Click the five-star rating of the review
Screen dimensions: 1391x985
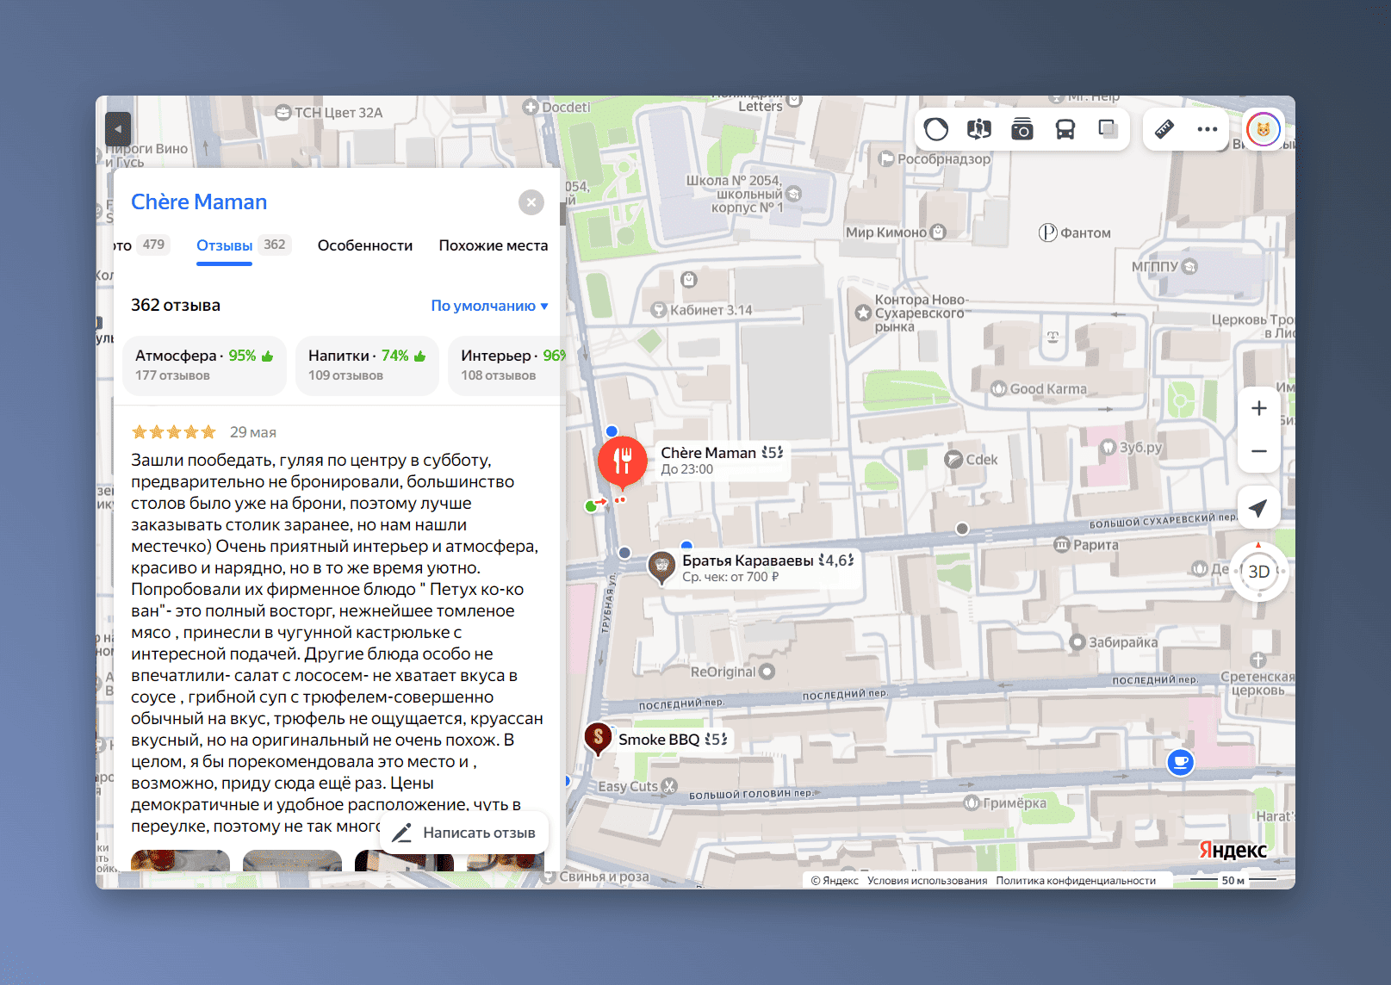coord(174,432)
